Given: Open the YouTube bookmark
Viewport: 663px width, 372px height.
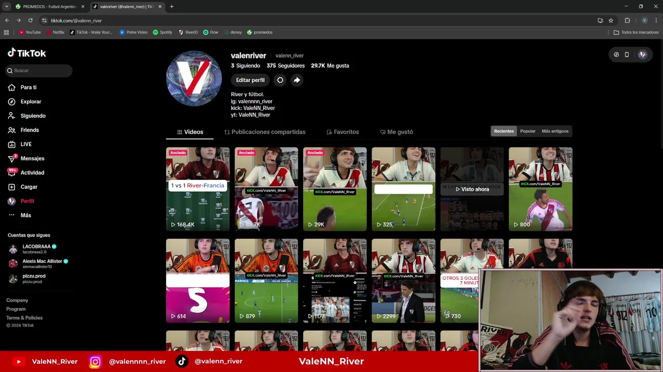Looking at the screenshot, I should pos(30,32).
